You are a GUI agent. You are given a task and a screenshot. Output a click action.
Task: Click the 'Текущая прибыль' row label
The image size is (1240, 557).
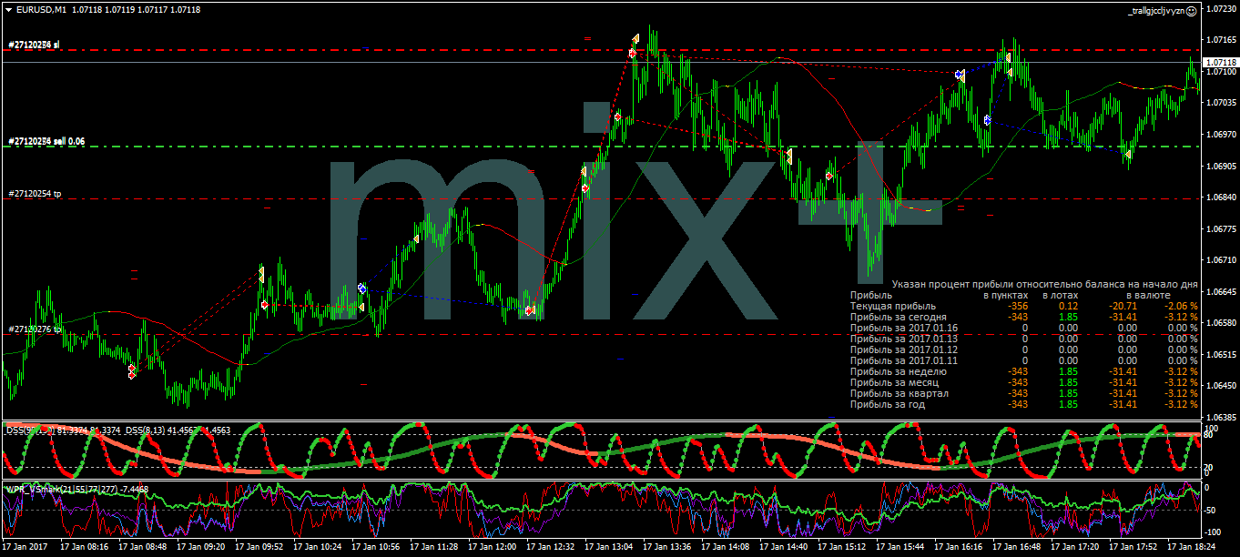click(892, 306)
